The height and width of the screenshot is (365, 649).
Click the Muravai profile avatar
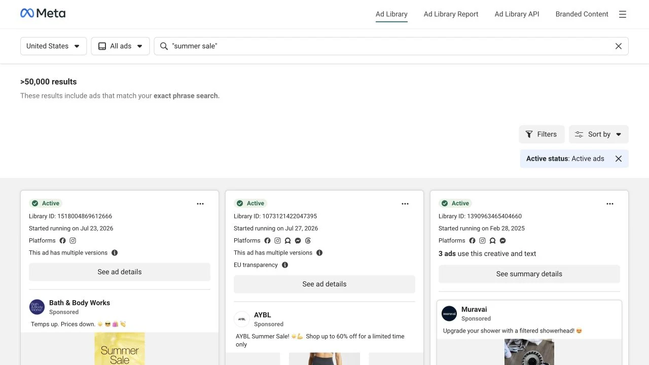point(449,314)
